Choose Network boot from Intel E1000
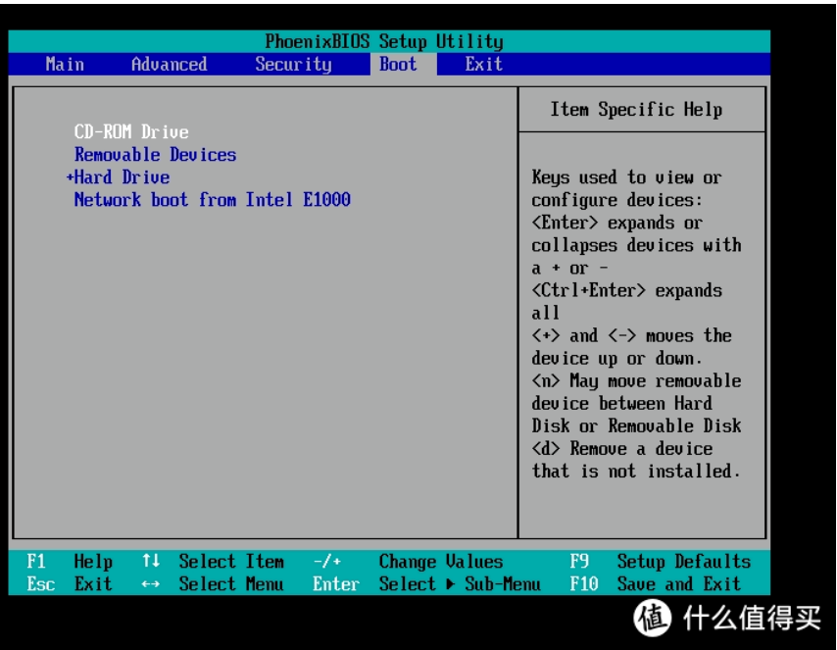This screenshot has width=837, height=650. (212, 200)
